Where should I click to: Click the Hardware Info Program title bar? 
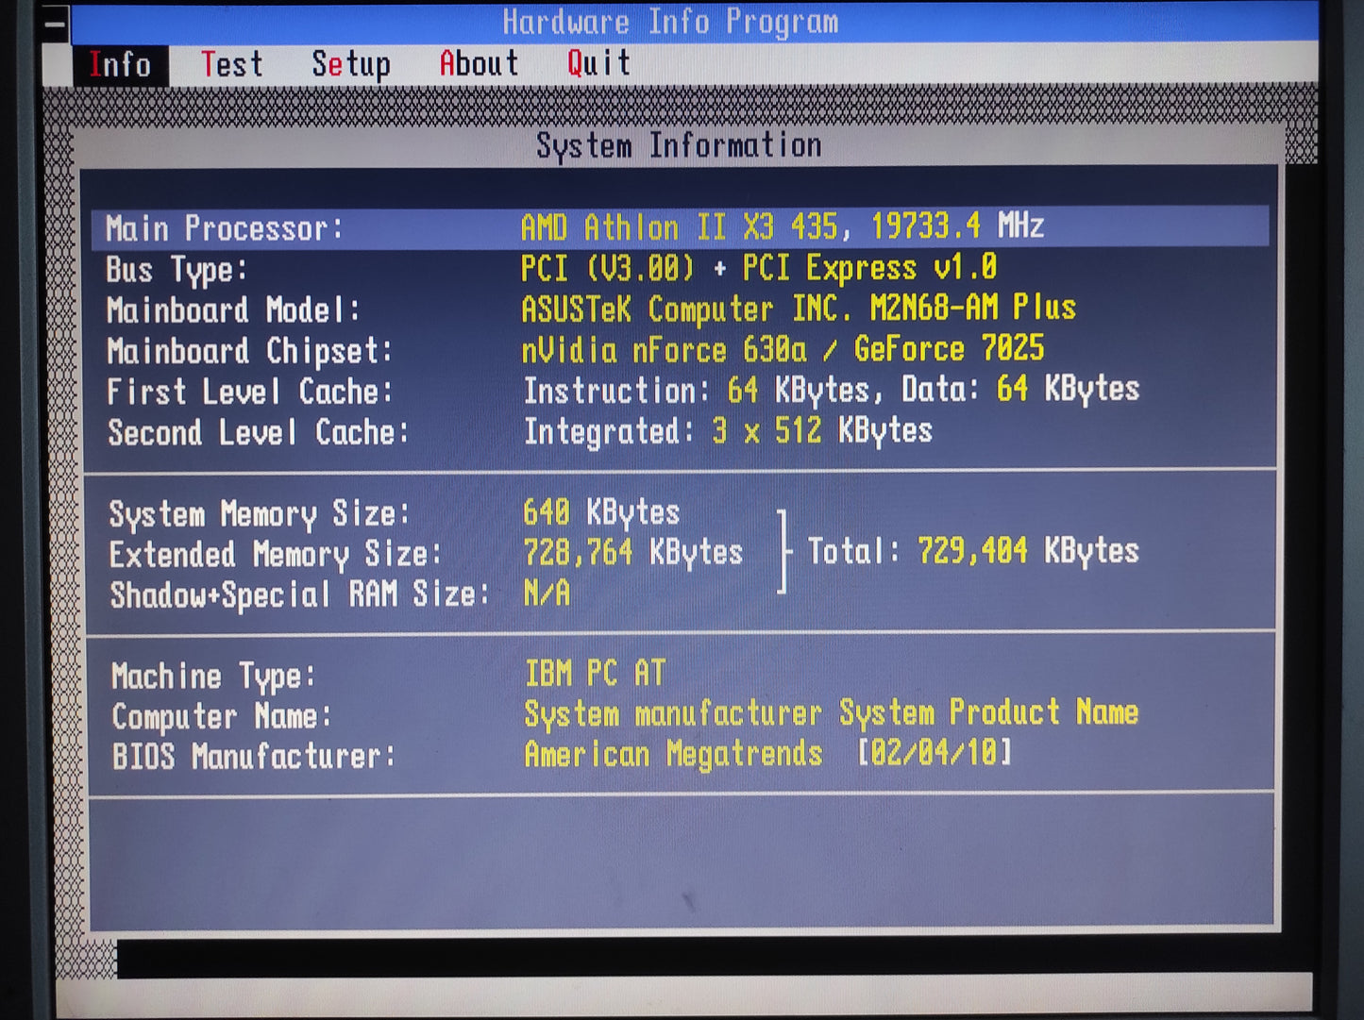tap(670, 22)
